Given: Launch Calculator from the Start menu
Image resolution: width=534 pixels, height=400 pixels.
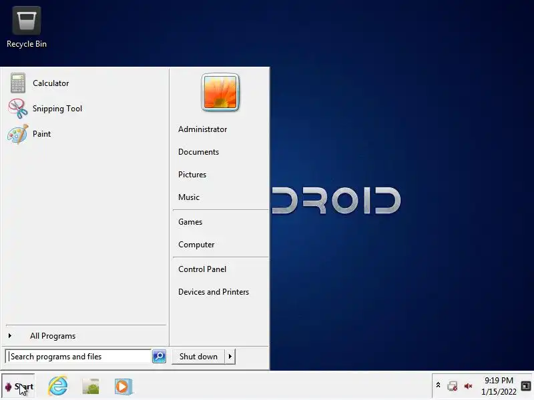Looking at the screenshot, I should [x=85, y=83].
